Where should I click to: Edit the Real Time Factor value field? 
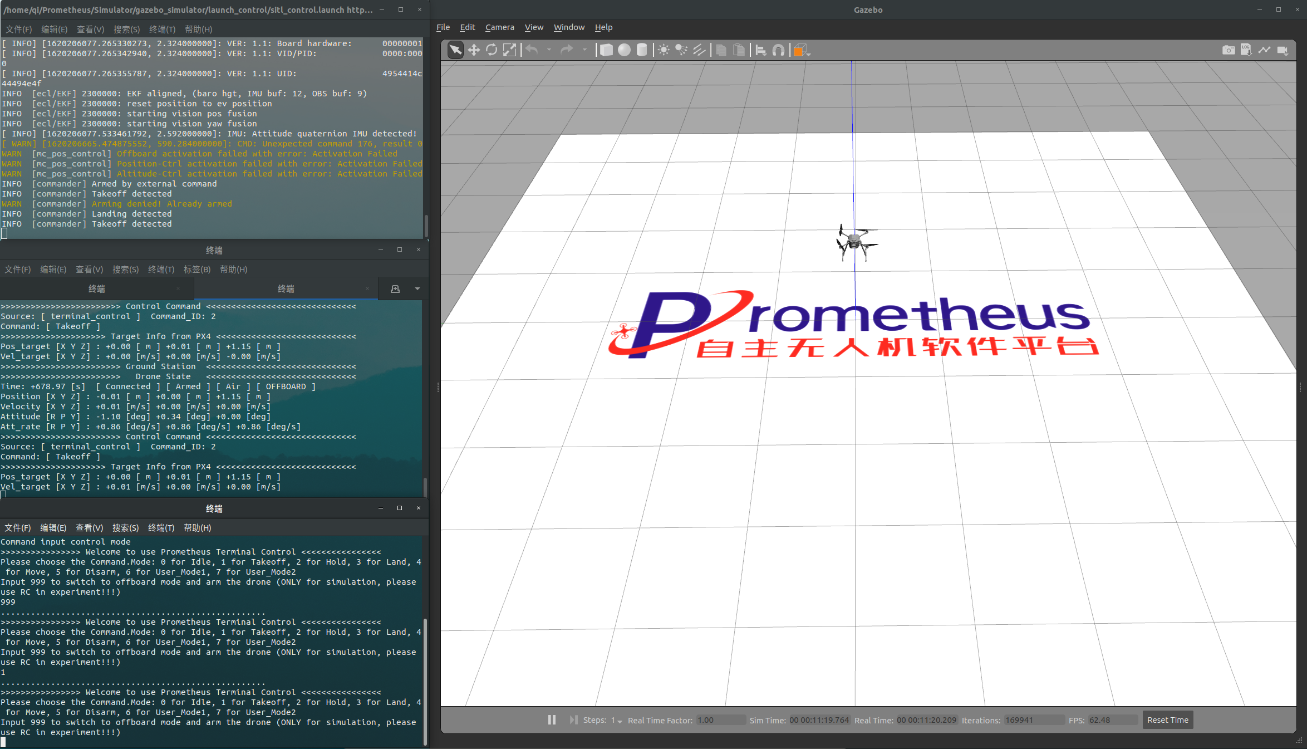point(720,720)
